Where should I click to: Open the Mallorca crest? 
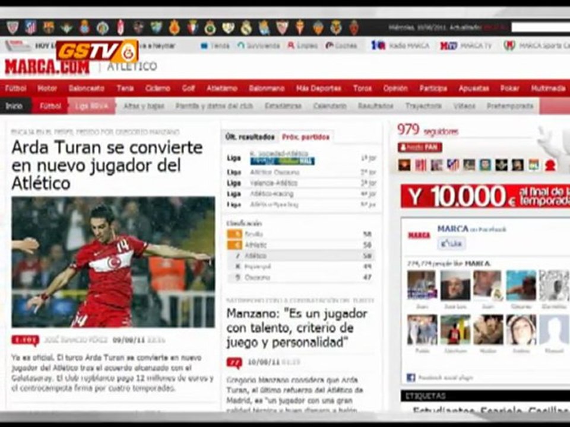pos(174,27)
